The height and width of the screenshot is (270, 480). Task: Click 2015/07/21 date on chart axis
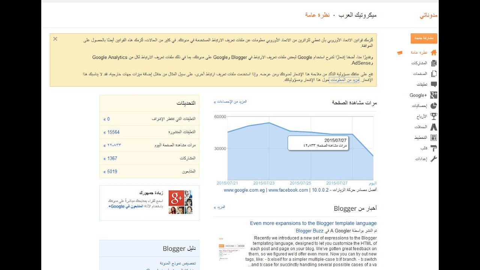click(x=227, y=183)
